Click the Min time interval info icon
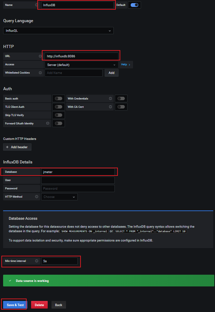 coord(37,261)
